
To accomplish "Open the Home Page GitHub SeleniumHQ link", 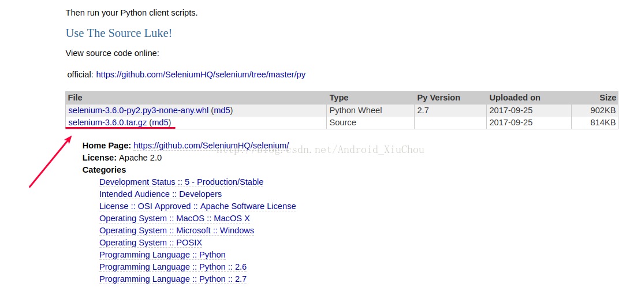I will (211, 146).
